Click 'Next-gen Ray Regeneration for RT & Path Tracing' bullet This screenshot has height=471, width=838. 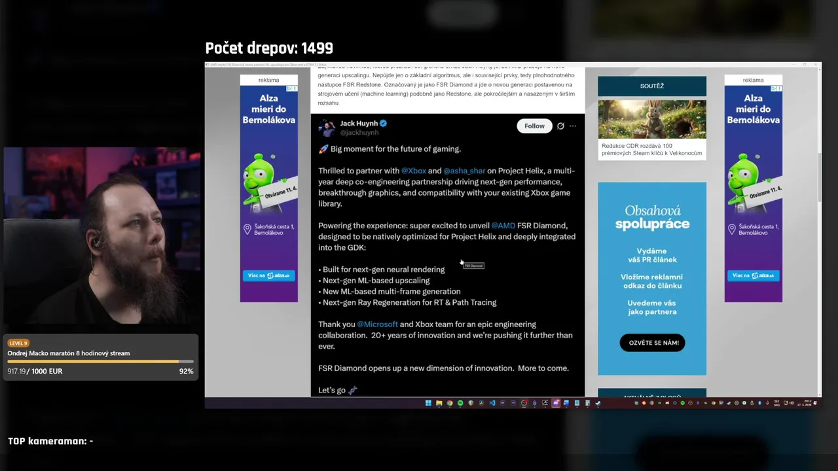tap(407, 302)
